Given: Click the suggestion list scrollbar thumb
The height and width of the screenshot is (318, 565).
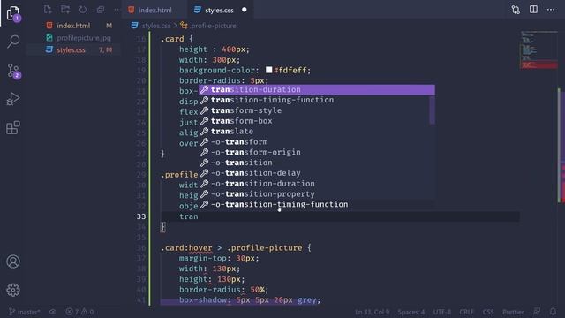Looking at the screenshot, I should [432, 110].
